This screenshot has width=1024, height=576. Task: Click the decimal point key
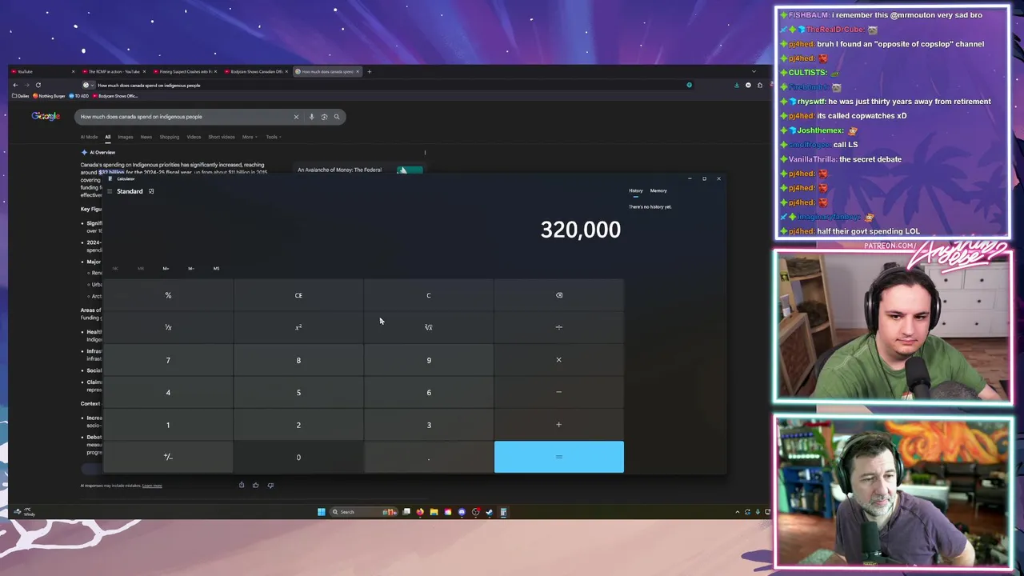(429, 457)
